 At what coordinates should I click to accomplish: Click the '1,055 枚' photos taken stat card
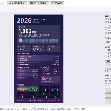click(x=39, y=48)
